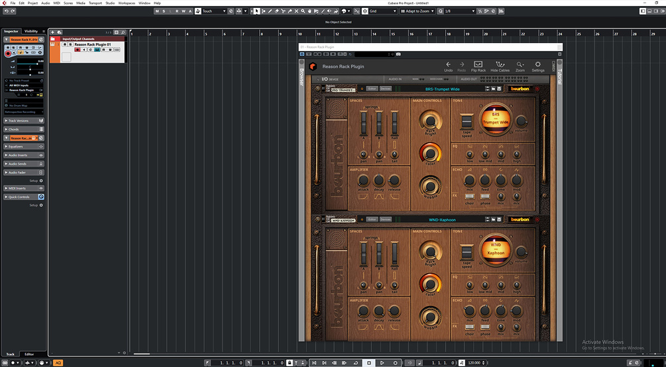Open the 1/8 quantize preset dropdown
This screenshot has height=367, width=666.
pos(460,11)
